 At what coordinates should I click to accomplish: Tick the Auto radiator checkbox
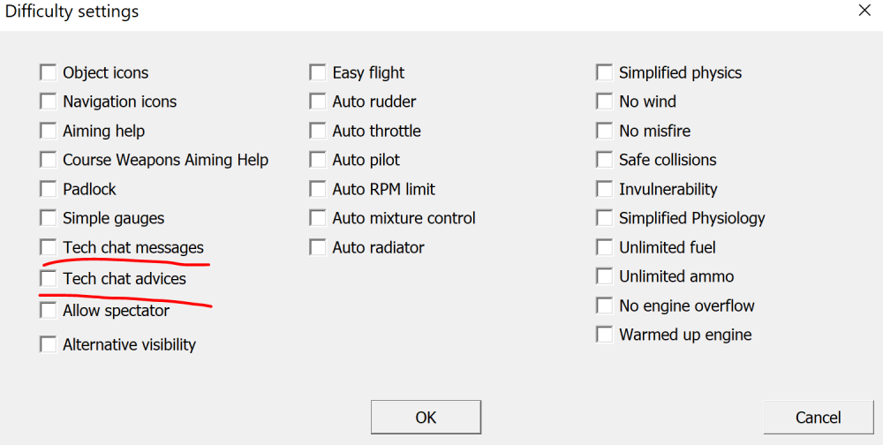point(317,247)
